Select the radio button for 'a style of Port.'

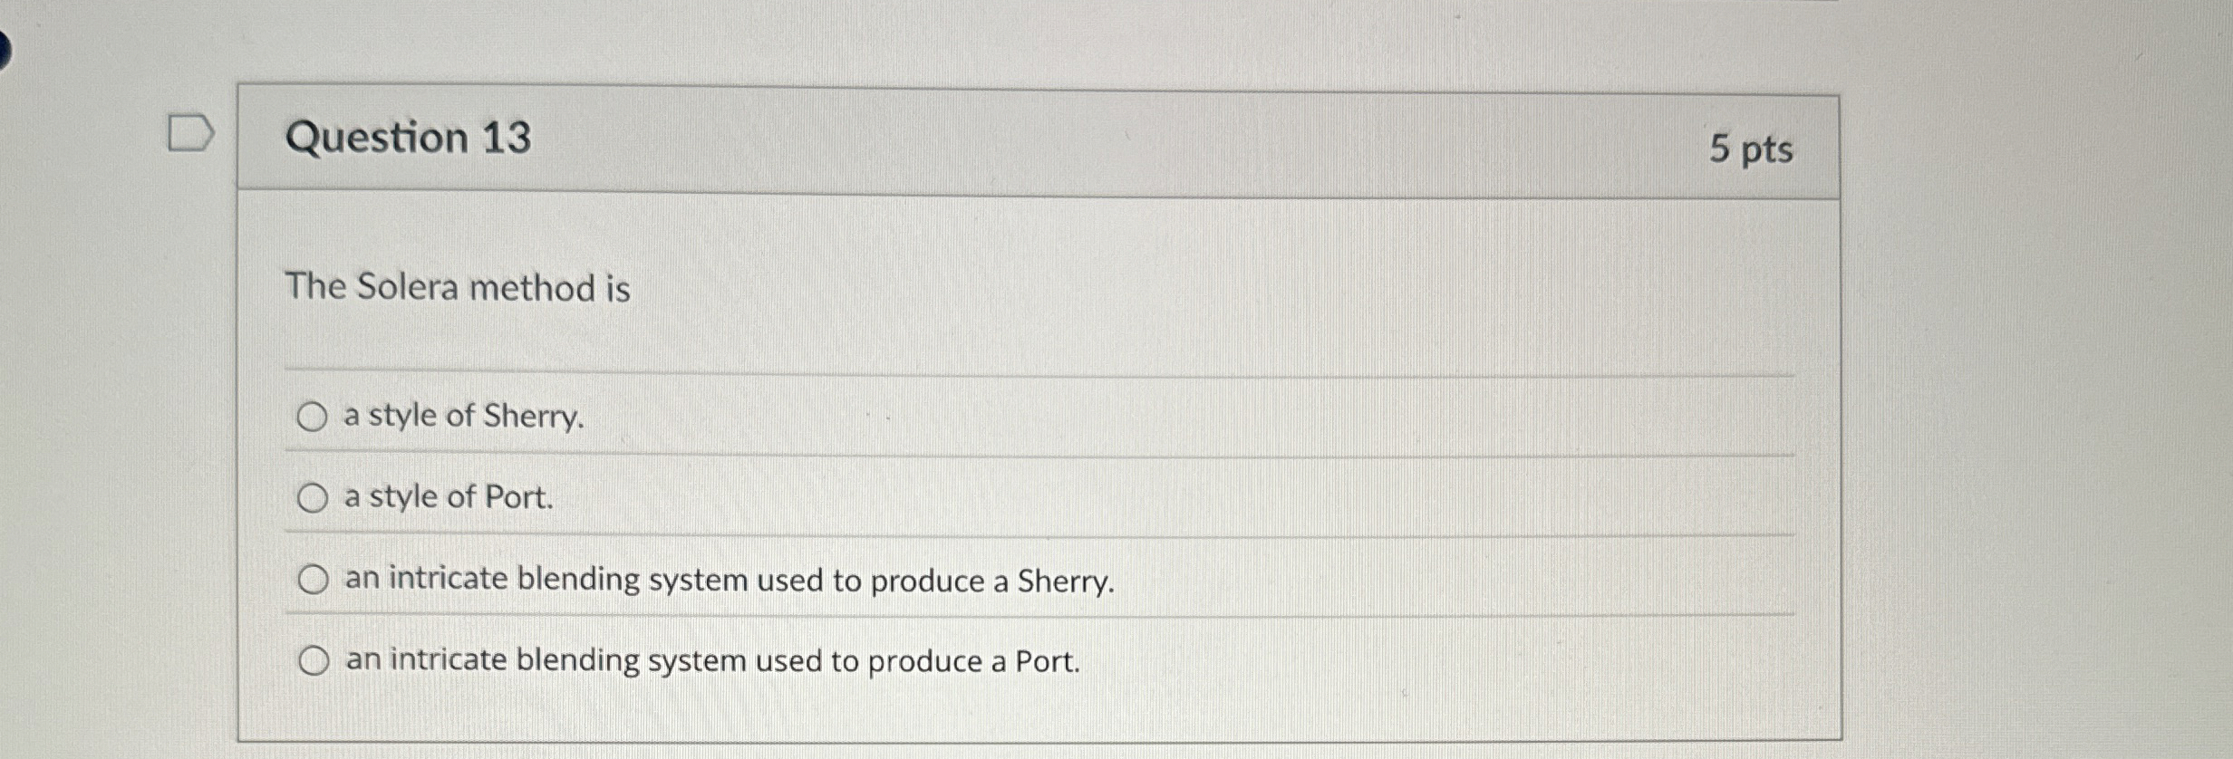(313, 496)
